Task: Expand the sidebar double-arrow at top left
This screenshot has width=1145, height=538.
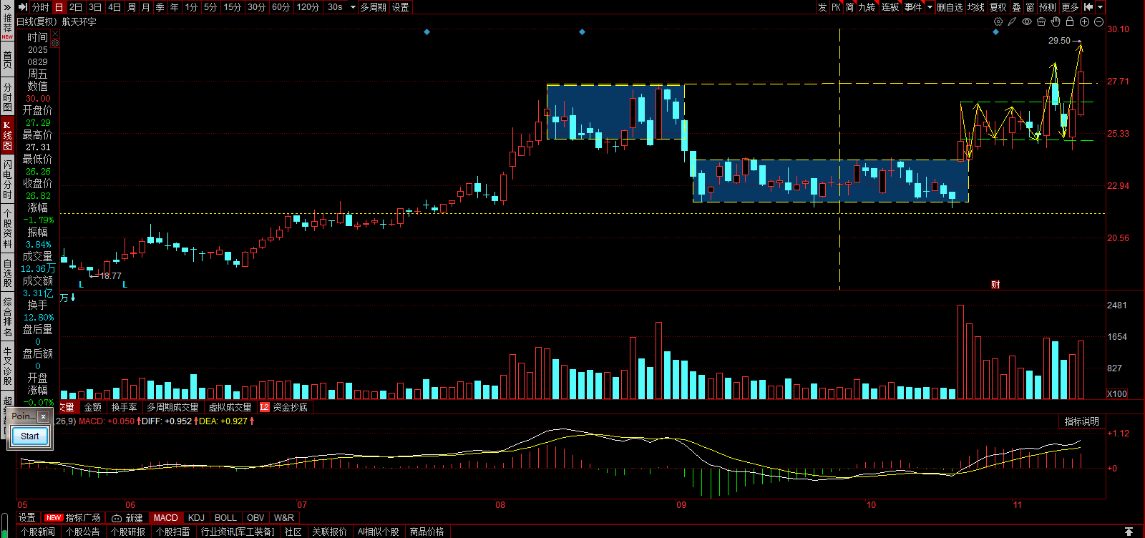Action: (7, 6)
